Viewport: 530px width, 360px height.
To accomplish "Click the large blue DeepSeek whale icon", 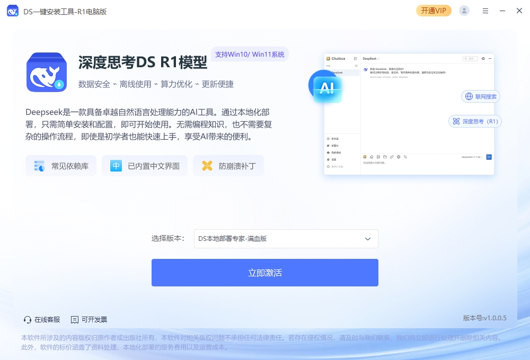I will tap(47, 73).
